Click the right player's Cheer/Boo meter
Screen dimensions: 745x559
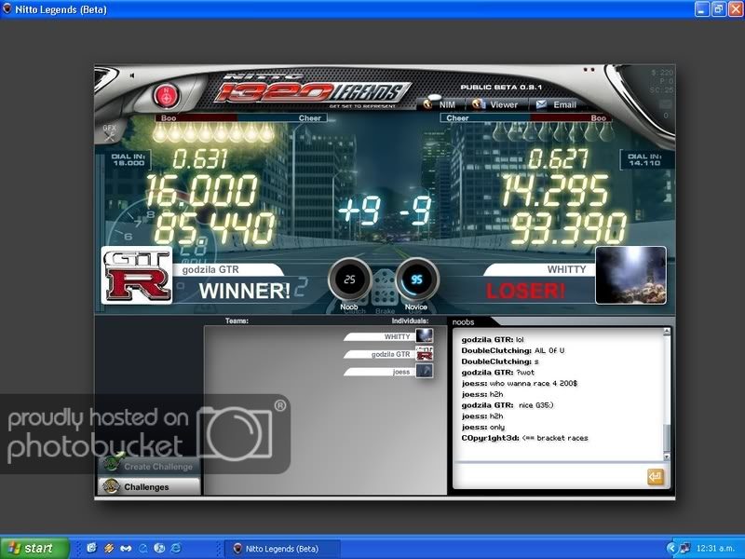[526, 118]
